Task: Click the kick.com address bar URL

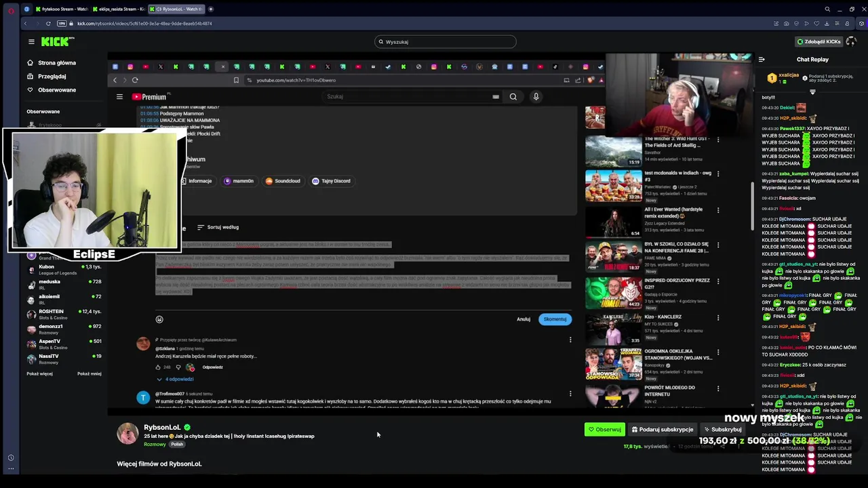Action: pyautogui.click(x=144, y=23)
